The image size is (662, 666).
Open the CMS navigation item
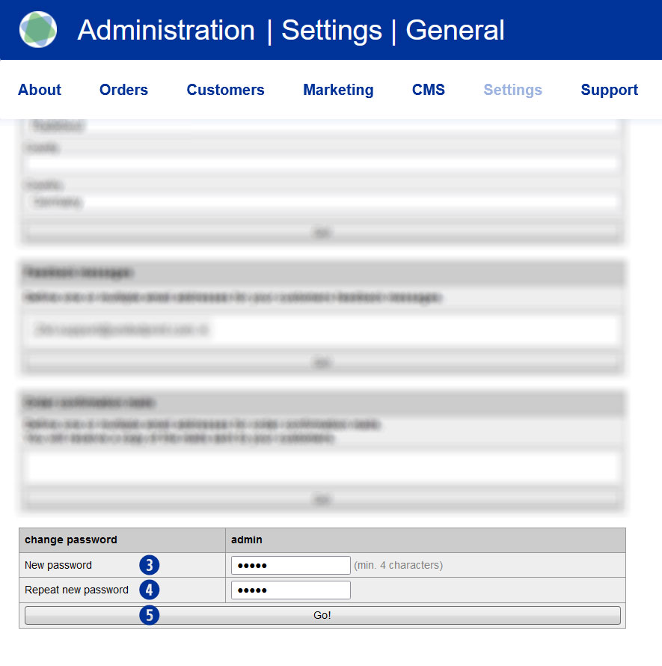(x=429, y=90)
